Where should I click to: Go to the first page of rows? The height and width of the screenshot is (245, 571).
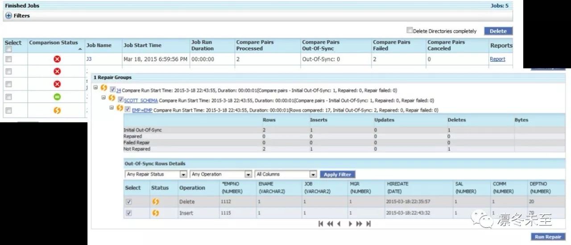(x=321, y=224)
